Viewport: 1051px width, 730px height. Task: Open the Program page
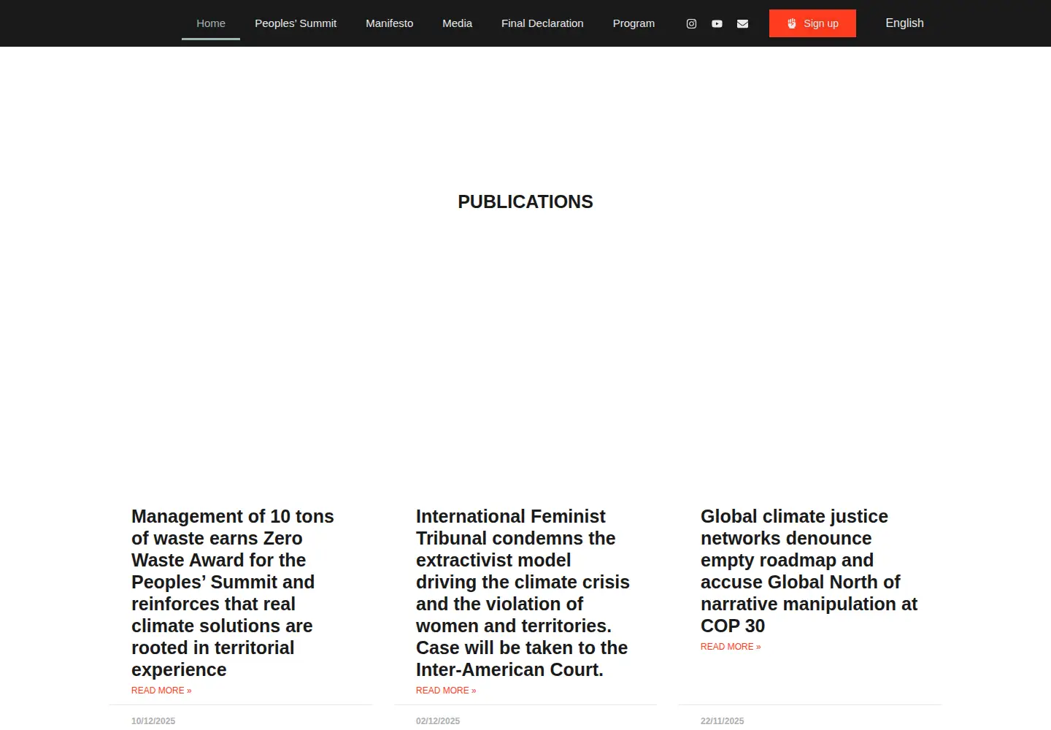pos(634,23)
